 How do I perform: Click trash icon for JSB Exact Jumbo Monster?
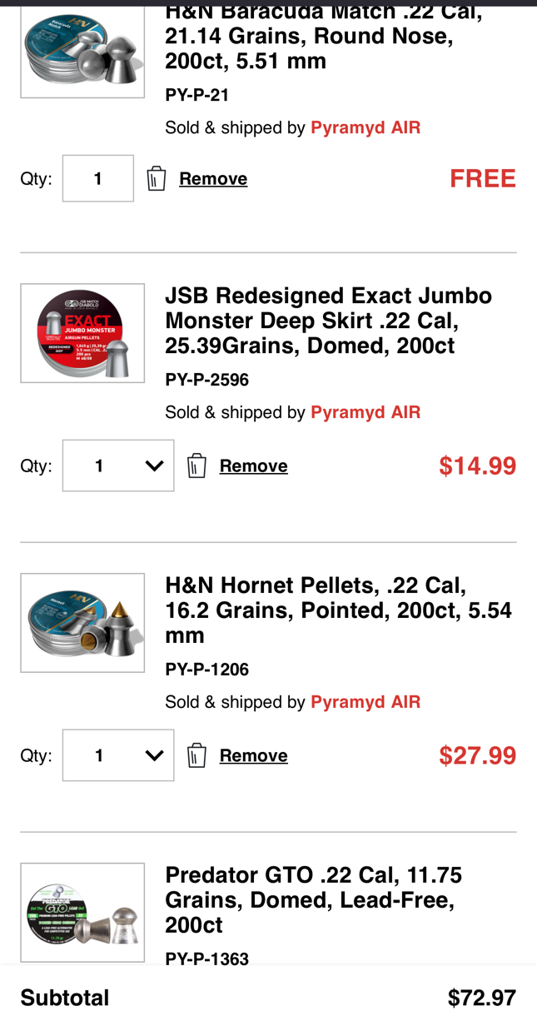click(196, 466)
